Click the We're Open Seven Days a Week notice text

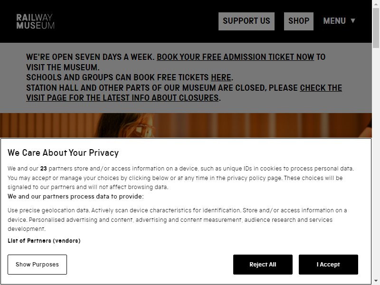point(90,57)
